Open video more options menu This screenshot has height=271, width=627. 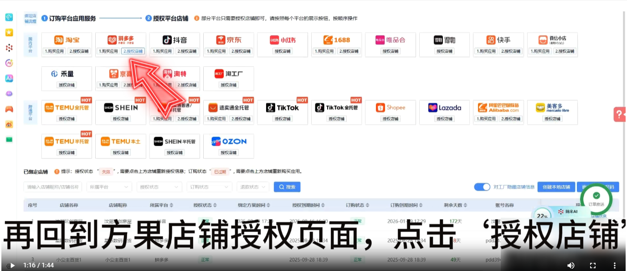tap(615, 265)
